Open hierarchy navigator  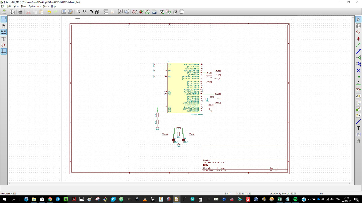tap(106, 12)
